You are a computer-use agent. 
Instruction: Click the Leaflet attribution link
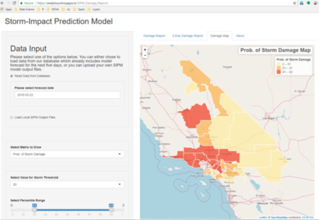(263, 217)
